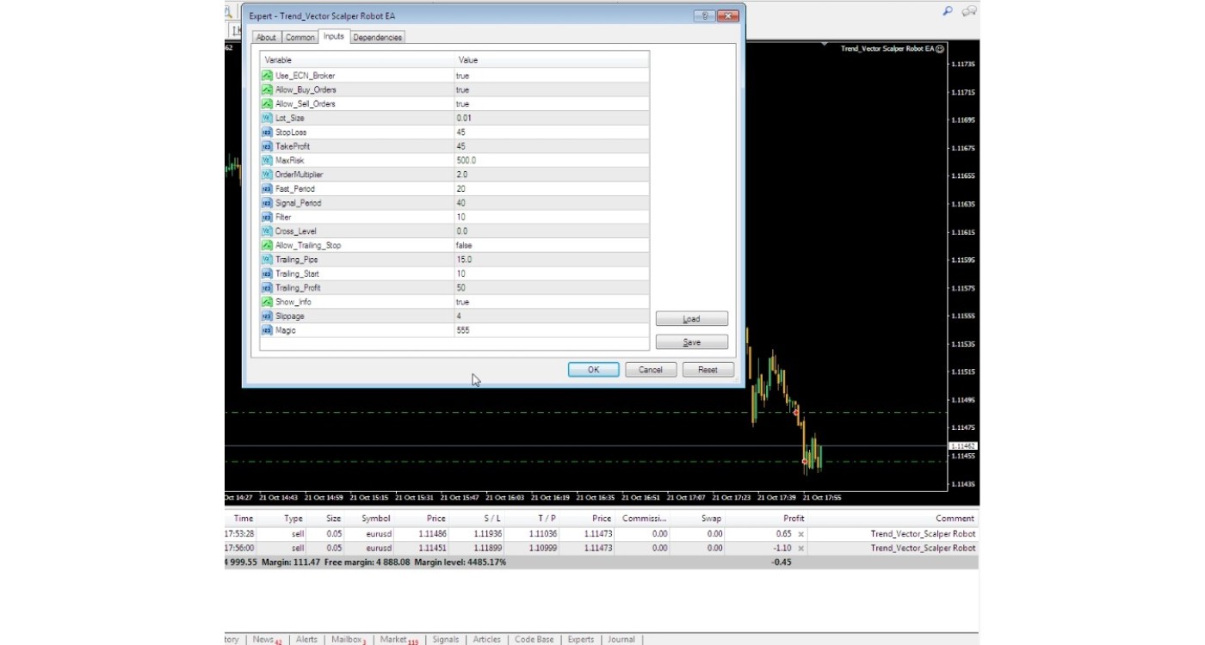Click the Allow_Trailing_Stop boolean icon
This screenshot has height=645, width=1205.
(267, 245)
